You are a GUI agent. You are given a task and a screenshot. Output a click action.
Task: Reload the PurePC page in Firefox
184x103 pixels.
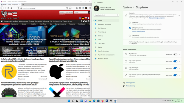click(8, 8)
